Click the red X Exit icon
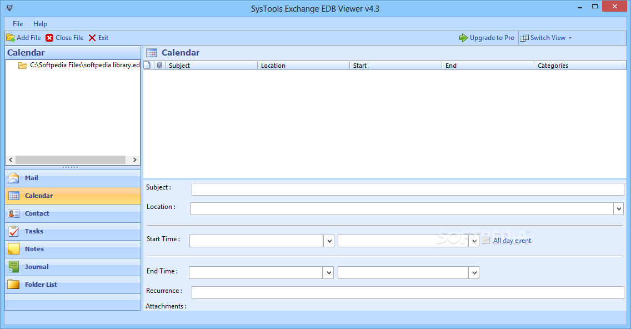 pyautogui.click(x=92, y=38)
